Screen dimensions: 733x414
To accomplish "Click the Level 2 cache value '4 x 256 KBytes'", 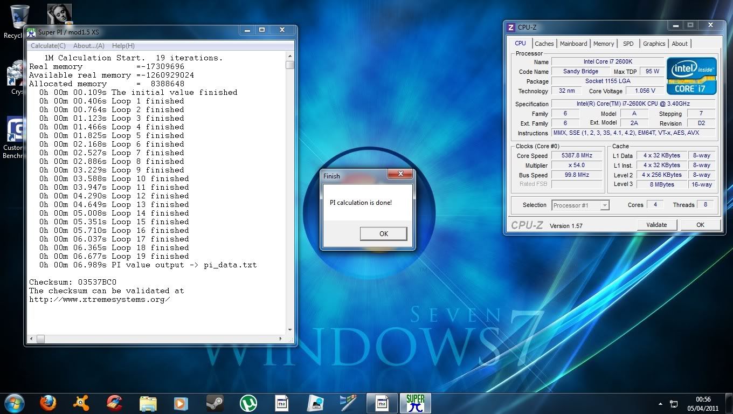I will point(661,175).
